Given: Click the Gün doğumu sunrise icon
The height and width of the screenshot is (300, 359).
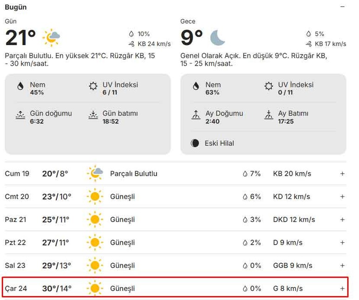Looking at the screenshot, I should point(20,115).
